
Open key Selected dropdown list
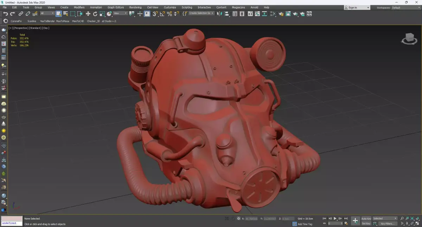click(385, 219)
